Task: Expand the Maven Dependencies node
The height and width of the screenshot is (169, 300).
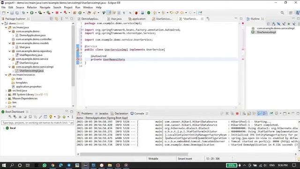Action: (6, 98)
